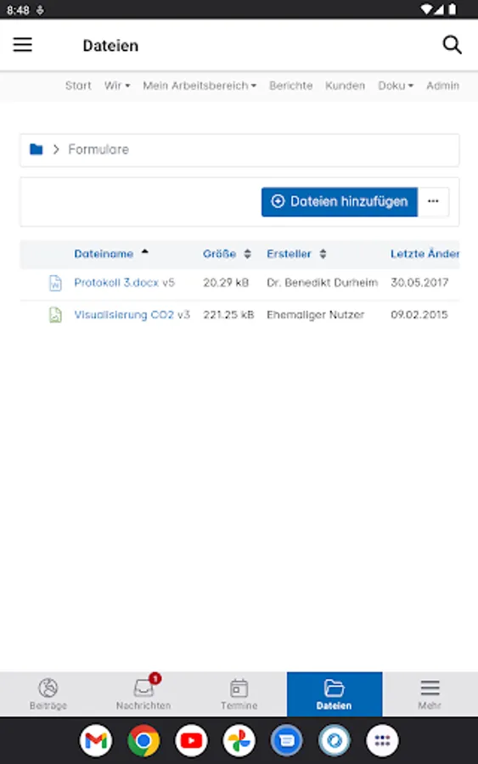Open the hamburger navigation menu
478x764 pixels.
pyautogui.click(x=22, y=45)
